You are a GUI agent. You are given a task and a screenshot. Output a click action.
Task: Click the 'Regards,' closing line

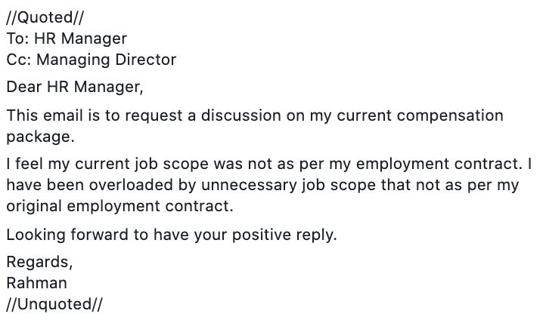coord(39,262)
